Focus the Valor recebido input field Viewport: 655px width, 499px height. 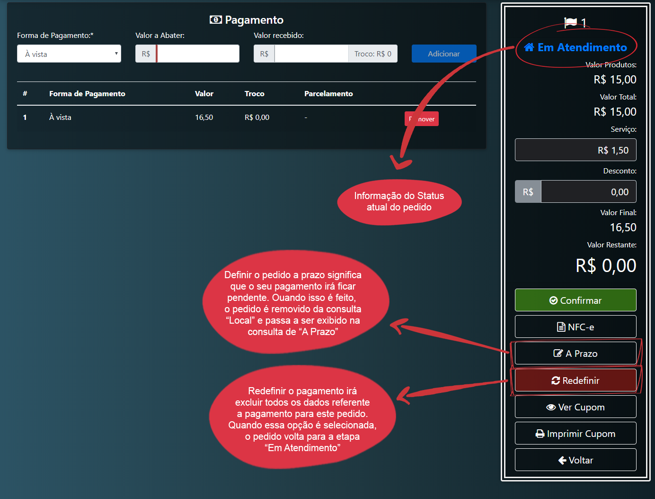311,54
